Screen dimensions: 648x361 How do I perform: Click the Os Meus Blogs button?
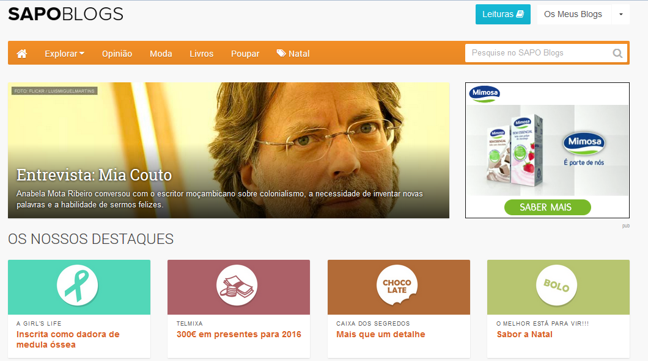click(574, 15)
